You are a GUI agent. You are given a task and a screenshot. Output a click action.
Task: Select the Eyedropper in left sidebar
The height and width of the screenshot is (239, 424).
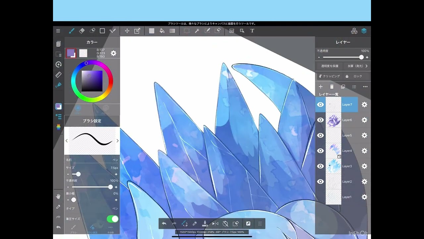tap(58, 207)
